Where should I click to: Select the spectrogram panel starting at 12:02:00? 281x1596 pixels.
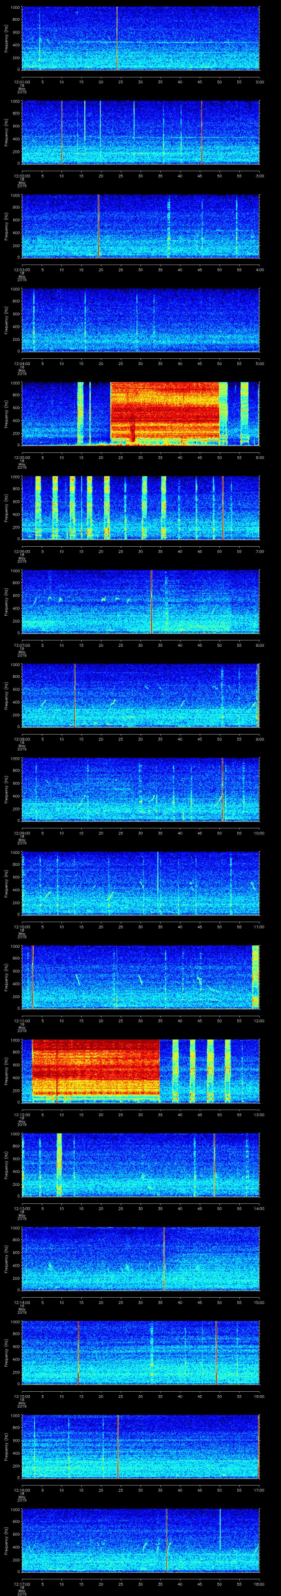point(141,132)
